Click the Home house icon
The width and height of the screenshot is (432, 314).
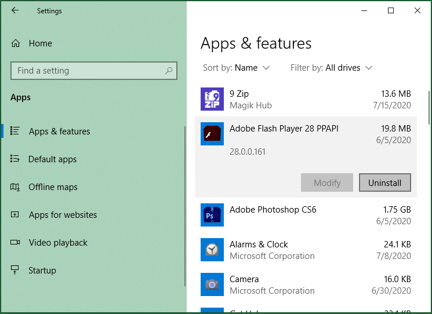[16, 43]
